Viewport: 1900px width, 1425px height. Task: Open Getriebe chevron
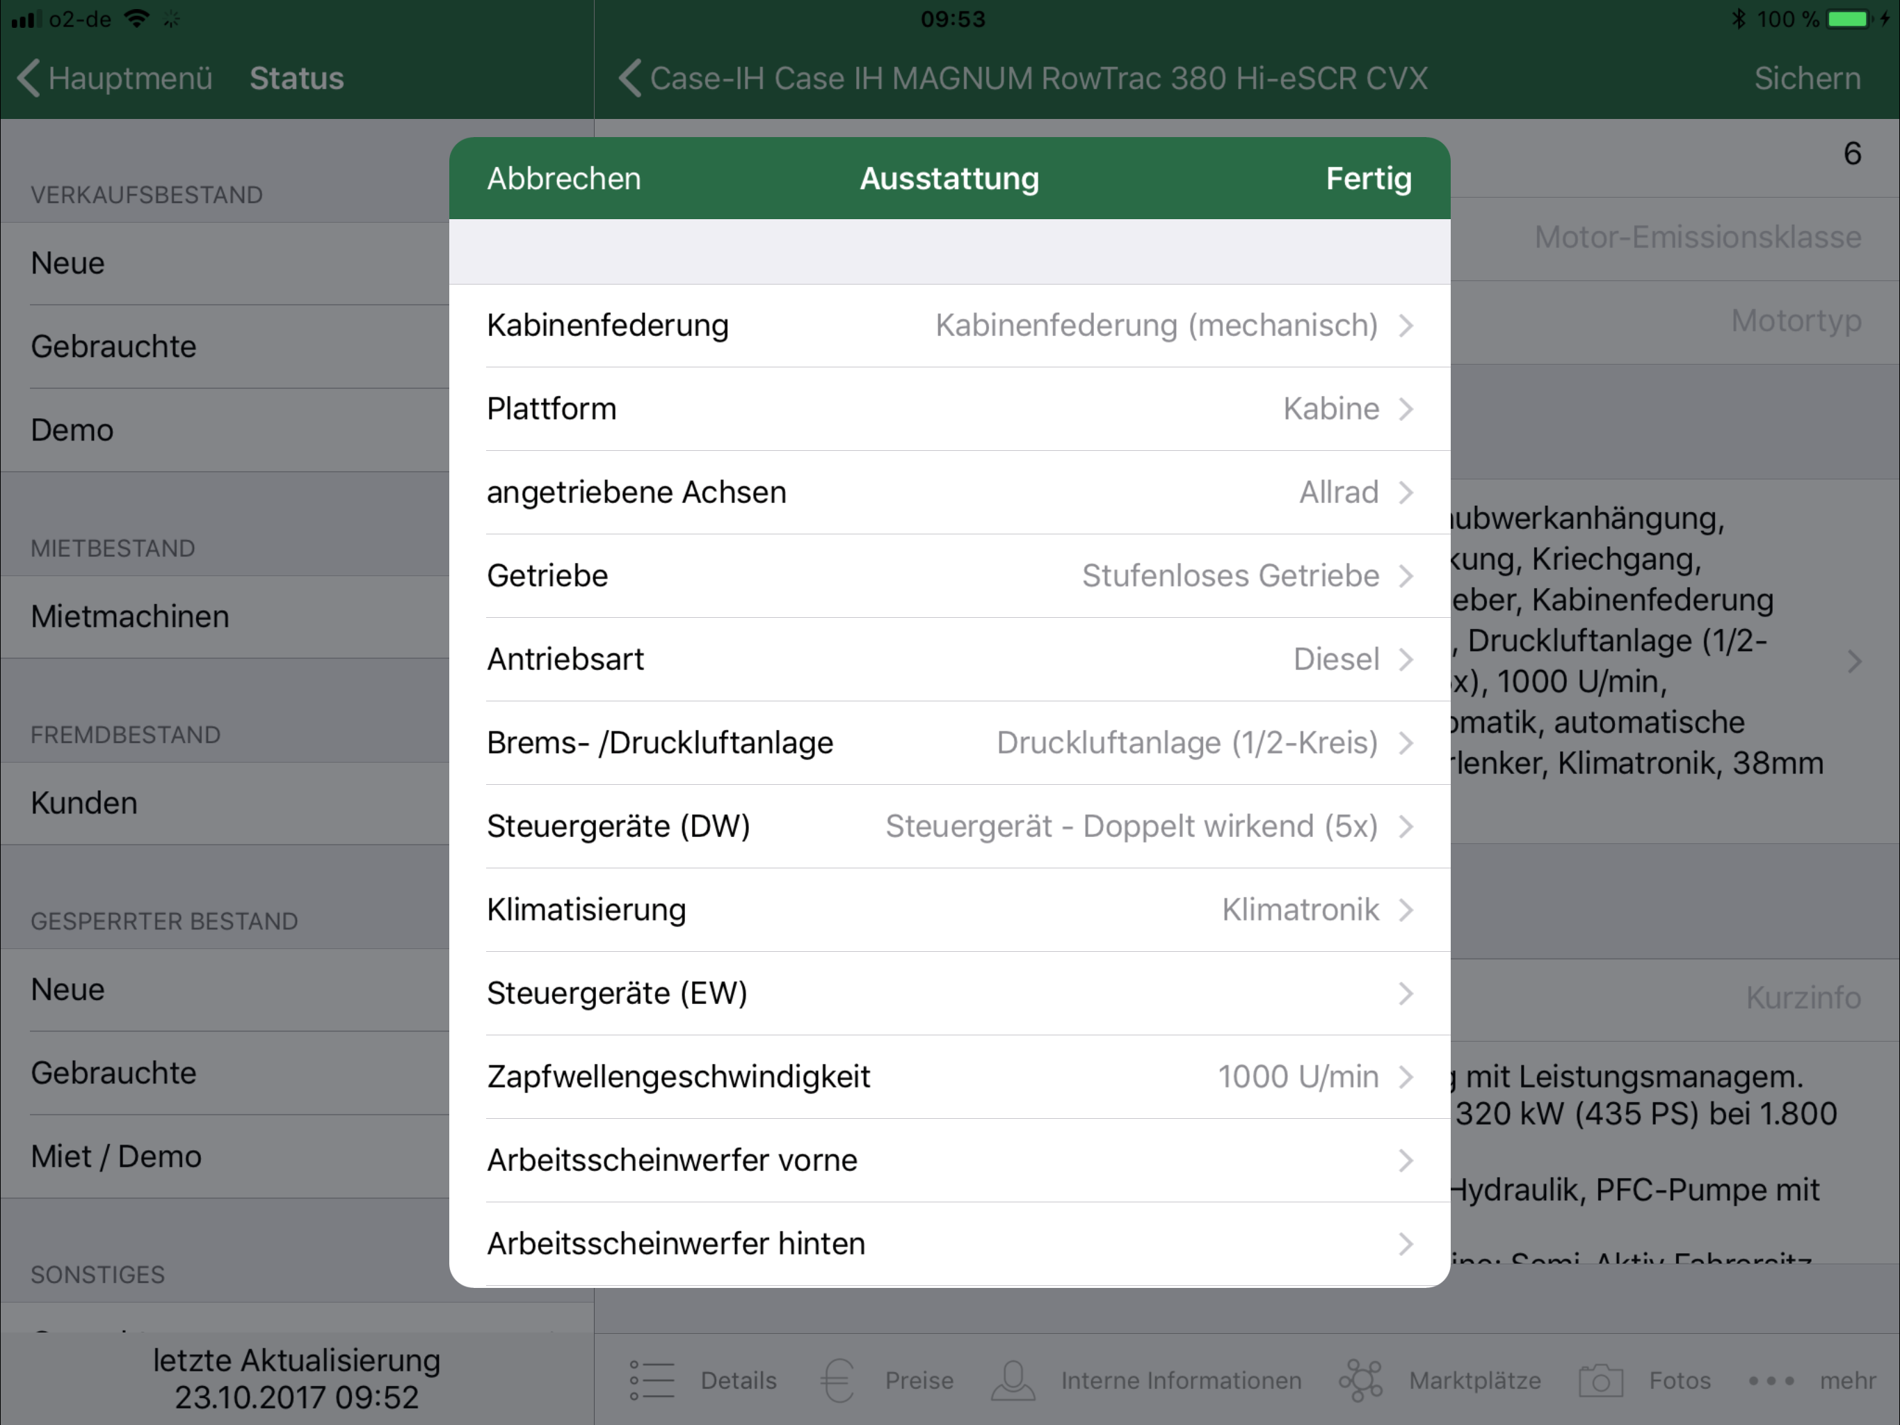coord(1406,576)
